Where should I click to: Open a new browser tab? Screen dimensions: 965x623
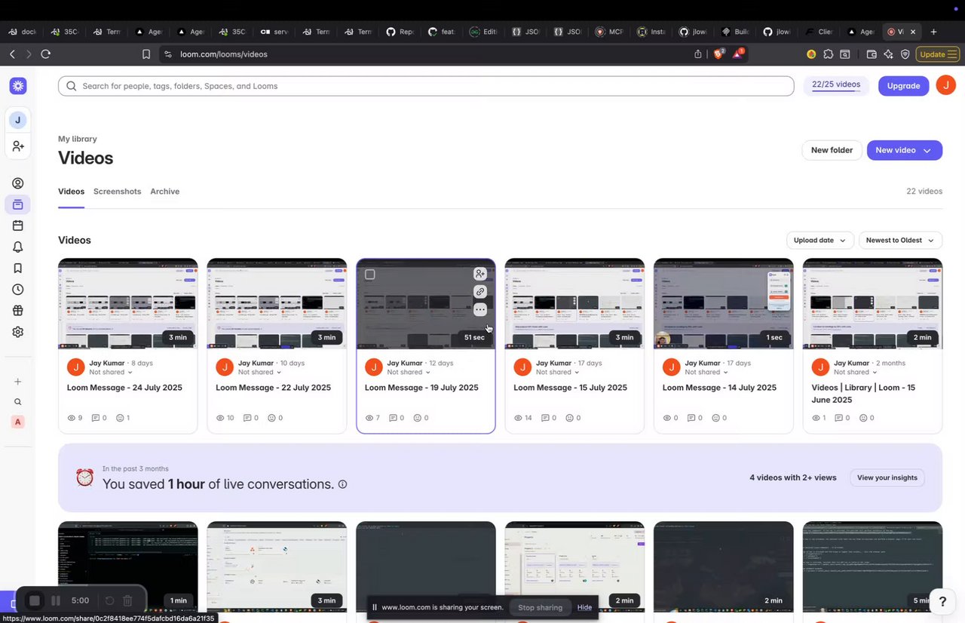(934, 32)
